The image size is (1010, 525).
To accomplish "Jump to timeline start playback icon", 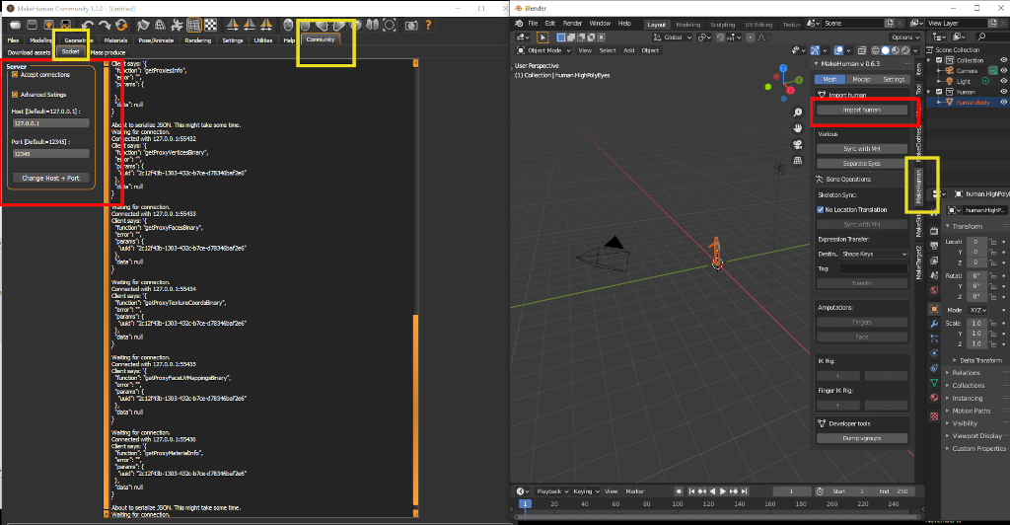I will [x=691, y=490].
